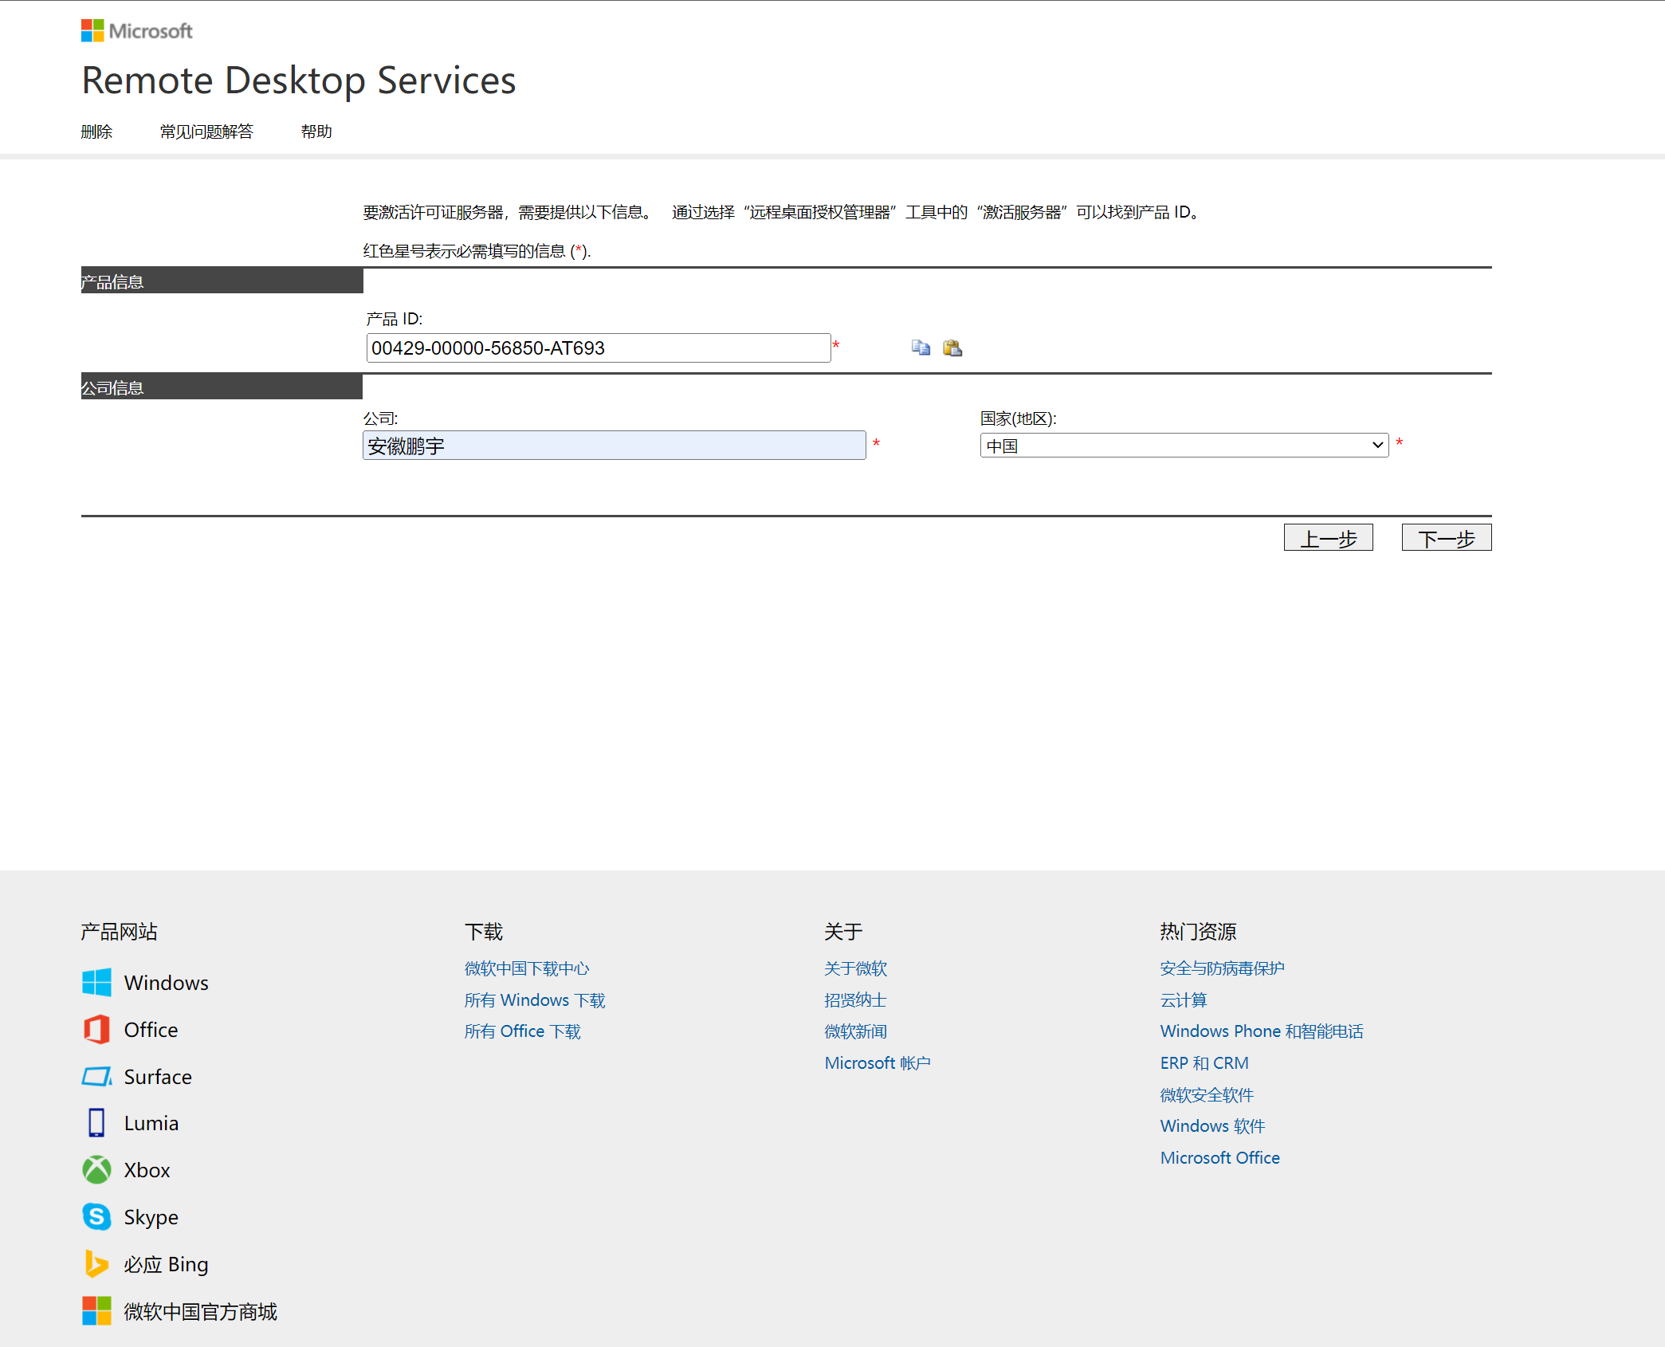Open the 微软安全软件 link
The height and width of the screenshot is (1347, 1665).
(1207, 1095)
